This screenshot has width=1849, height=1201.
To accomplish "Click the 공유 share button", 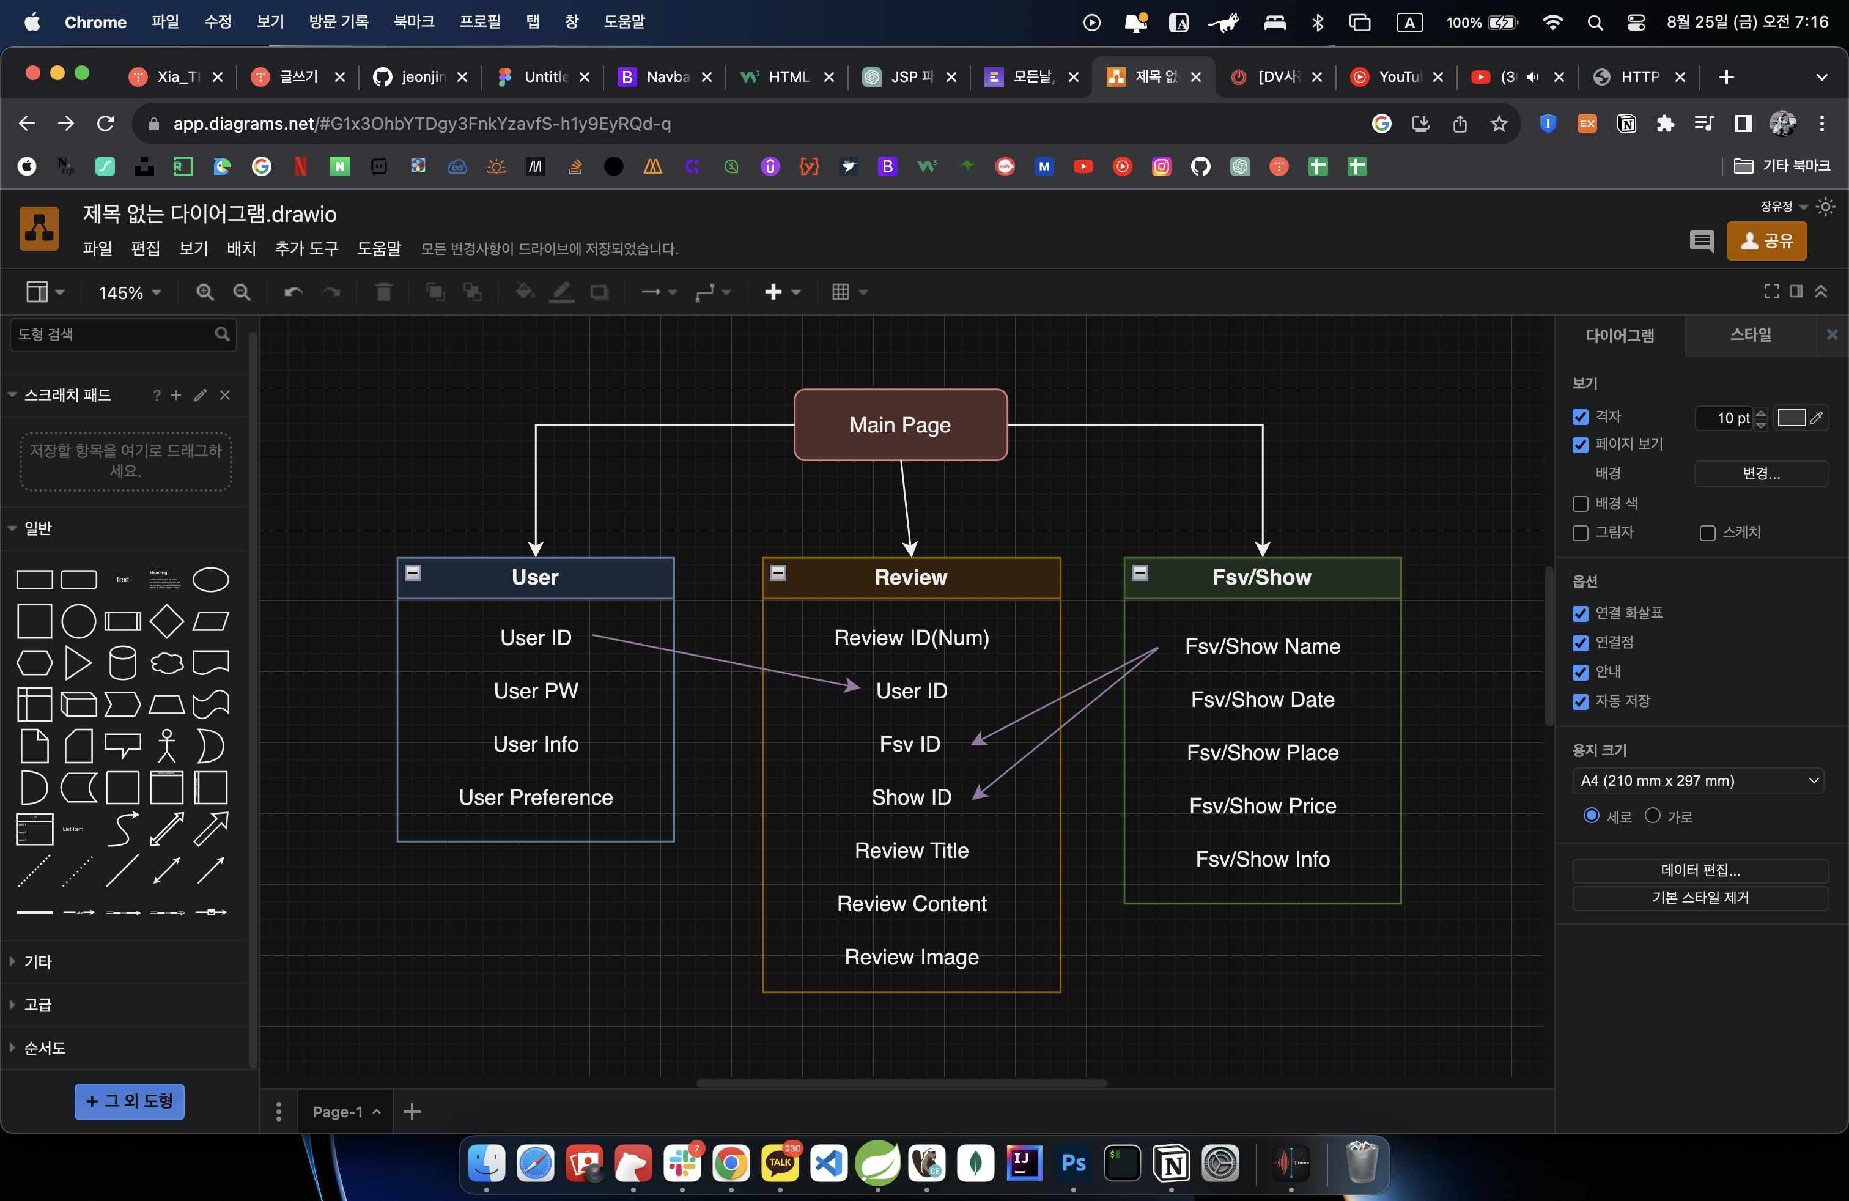I will [1766, 241].
